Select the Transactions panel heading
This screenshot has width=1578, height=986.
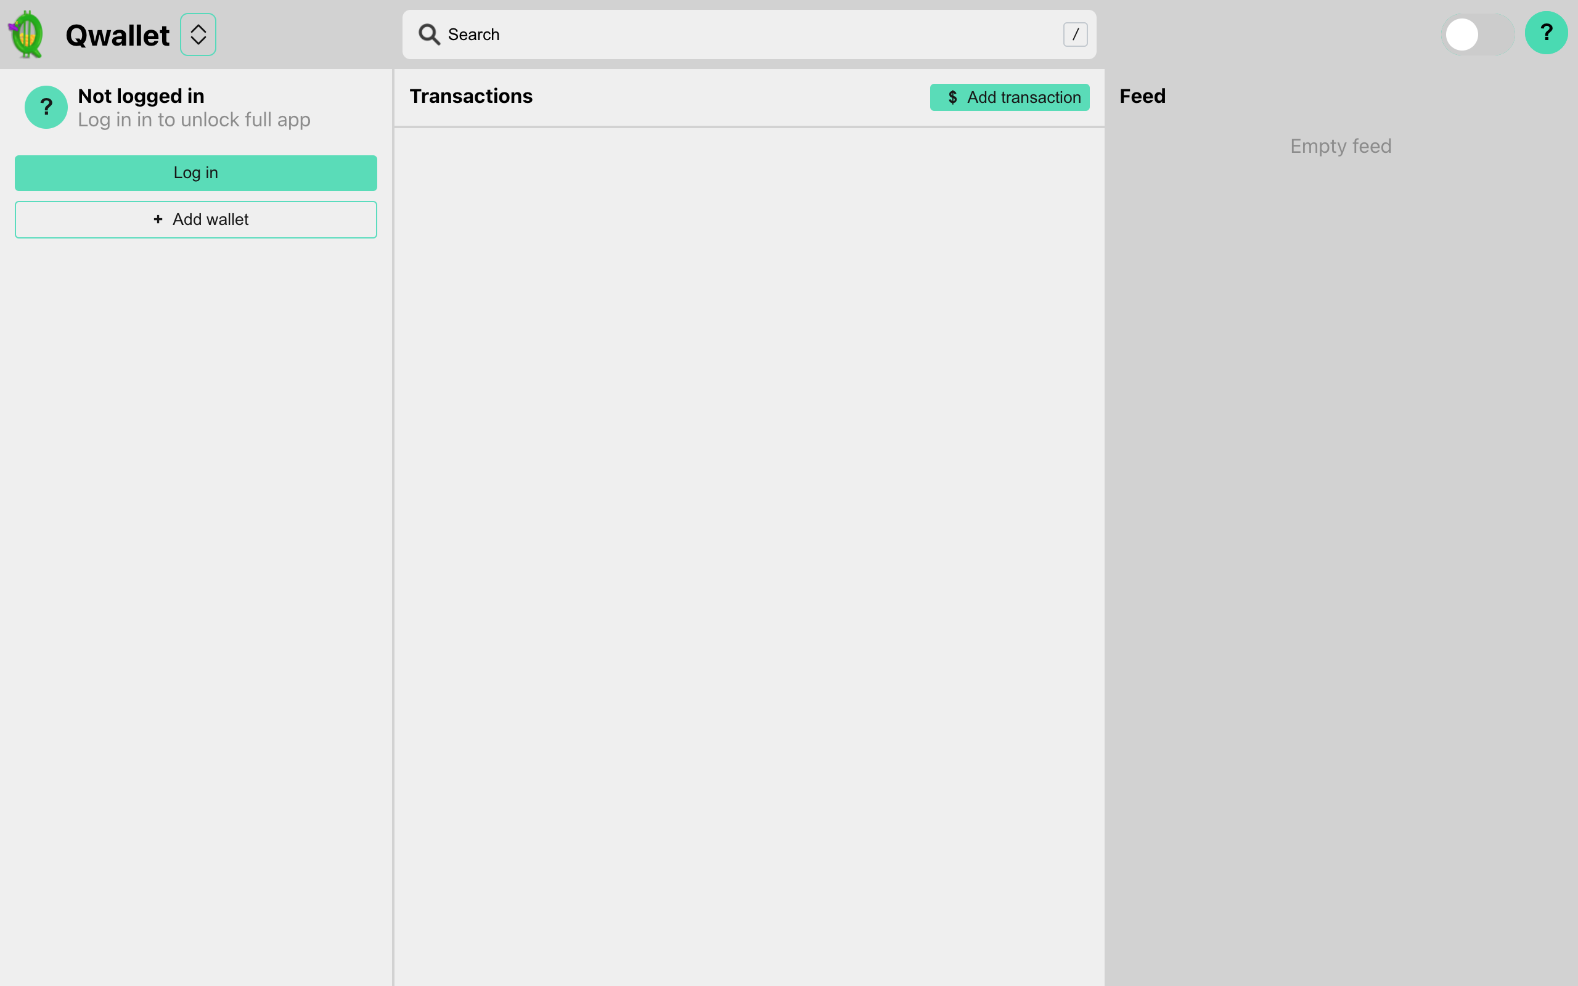point(471,97)
